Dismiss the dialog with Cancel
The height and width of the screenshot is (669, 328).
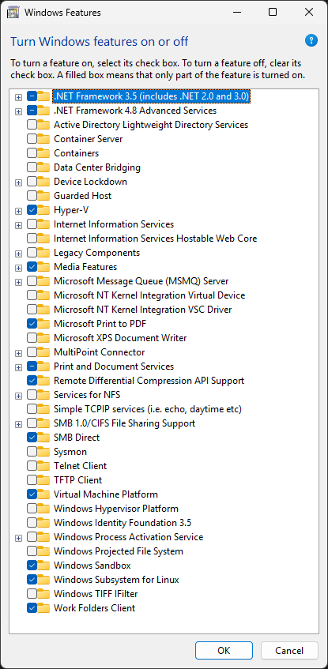point(289,650)
